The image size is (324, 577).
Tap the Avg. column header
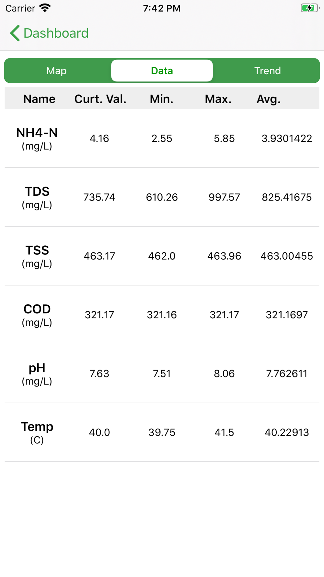(x=268, y=99)
